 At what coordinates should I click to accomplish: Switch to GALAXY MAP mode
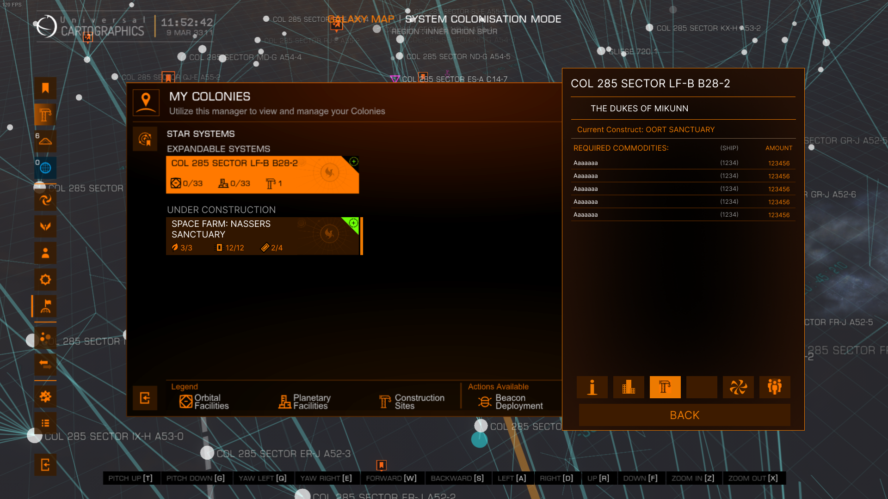(361, 19)
